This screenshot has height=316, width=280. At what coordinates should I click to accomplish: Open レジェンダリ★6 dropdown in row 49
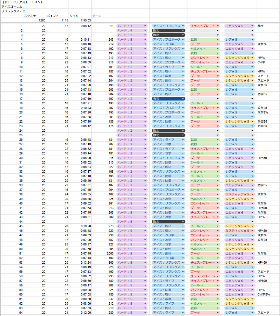point(239,244)
